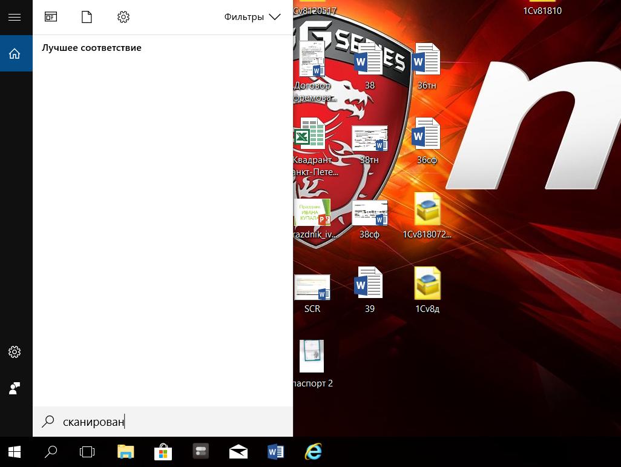The height and width of the screenshot is (467, 621).
Task: Select desktop document Договор
Action: click(313, 71)
